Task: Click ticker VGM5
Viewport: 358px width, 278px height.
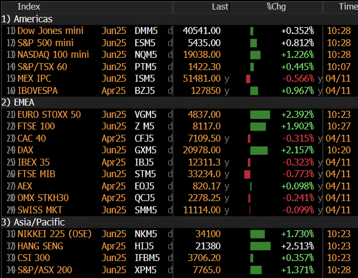Action: click(145, 114)
